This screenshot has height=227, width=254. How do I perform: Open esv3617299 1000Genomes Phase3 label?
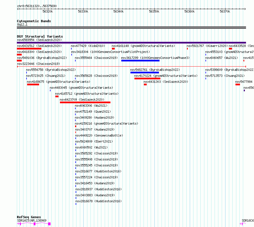tap(155, 58)
